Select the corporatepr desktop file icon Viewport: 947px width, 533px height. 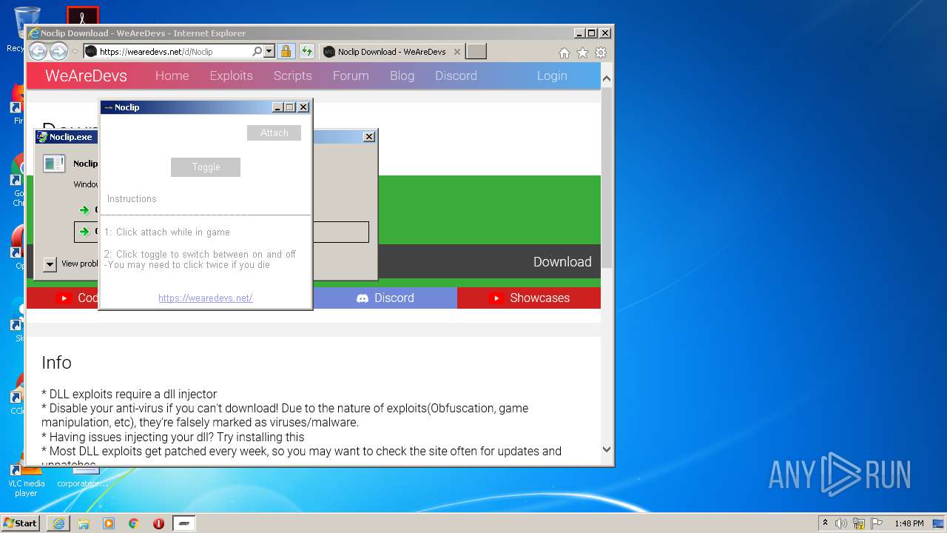83,477
